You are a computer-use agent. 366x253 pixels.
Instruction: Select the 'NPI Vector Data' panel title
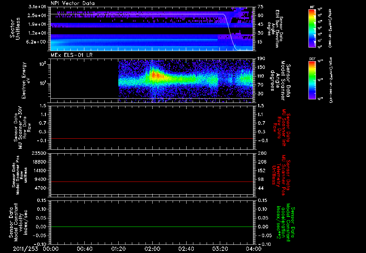(x=73, y=3)
